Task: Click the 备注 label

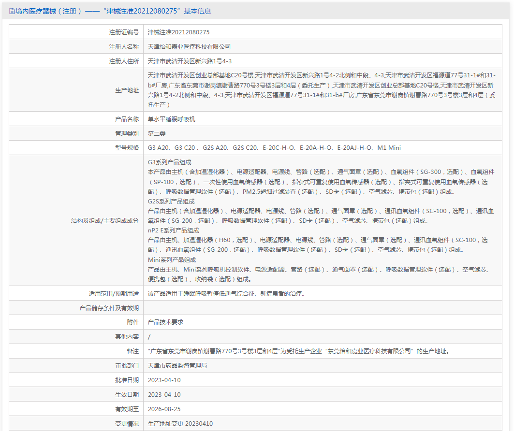Action: coord(133,351)
